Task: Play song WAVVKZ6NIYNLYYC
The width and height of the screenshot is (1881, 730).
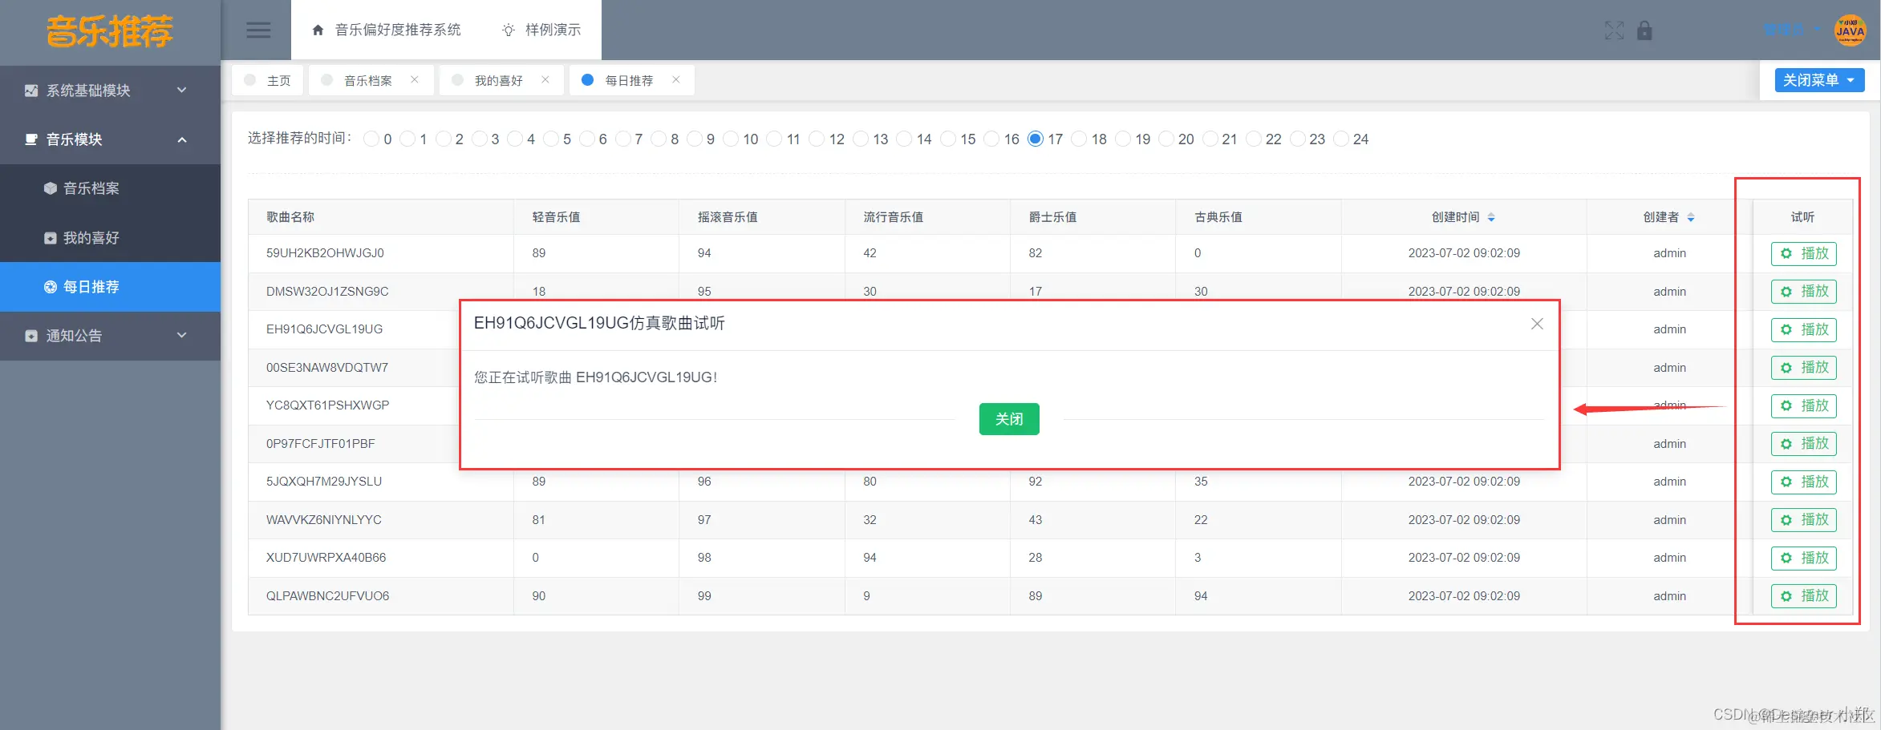Action: pyautogui.click(x=1803, y=520)
